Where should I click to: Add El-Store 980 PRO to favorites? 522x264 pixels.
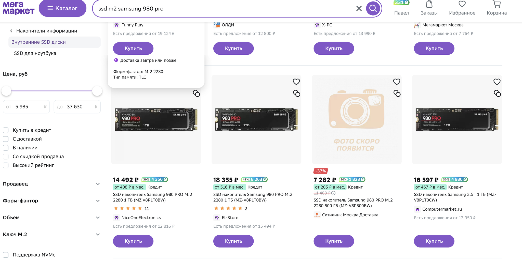(x=296, y=82)
